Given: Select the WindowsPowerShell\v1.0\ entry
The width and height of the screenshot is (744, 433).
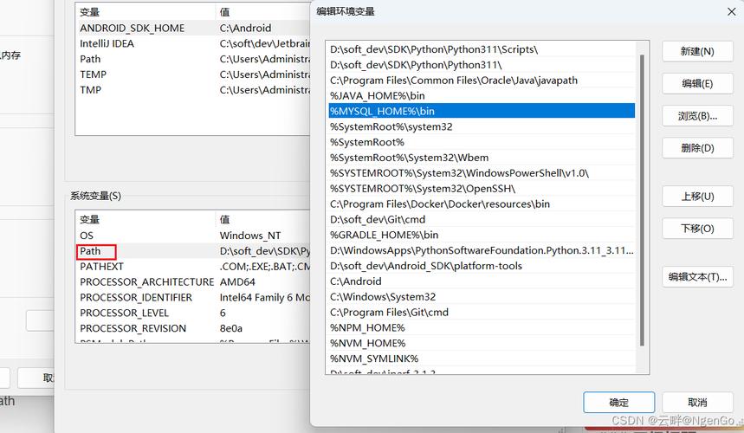Looking at the screenshot, I should 482,172.
